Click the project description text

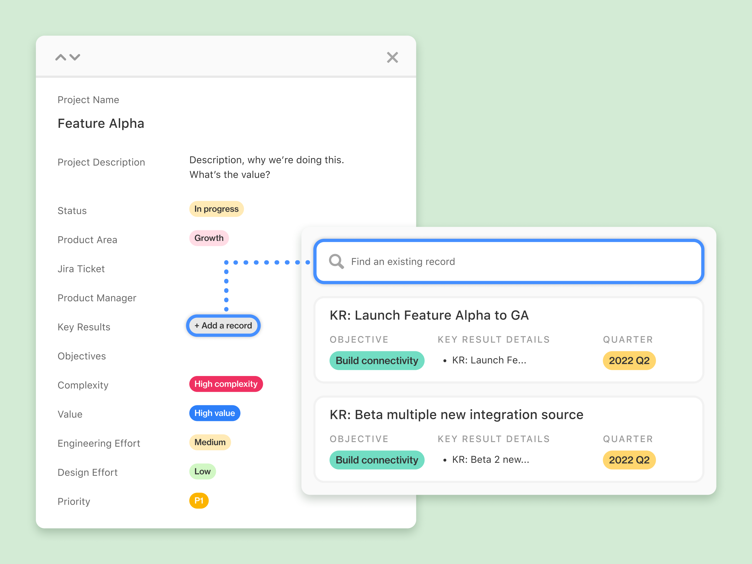click(266, 167)
